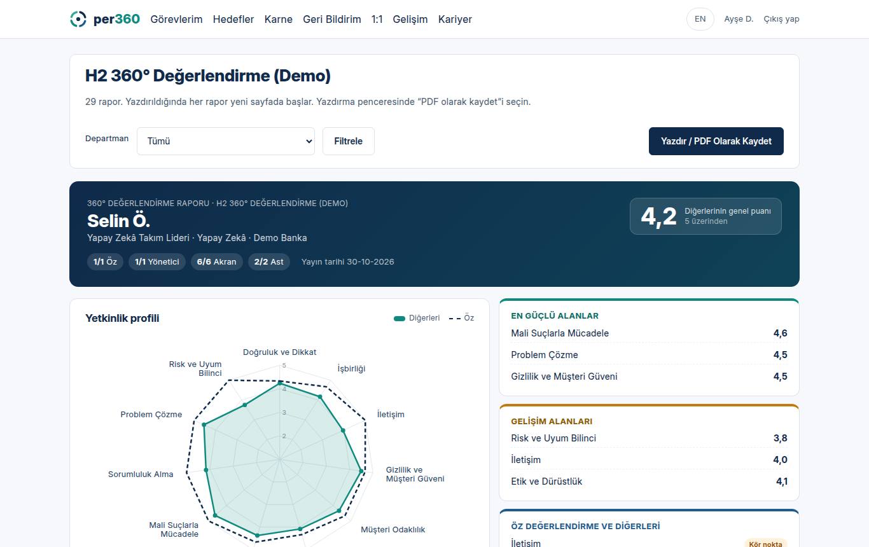Click the Problem Çözme chart label

tap(151, 415)
